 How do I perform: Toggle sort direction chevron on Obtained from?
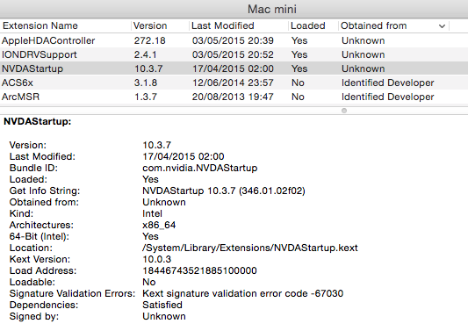pyautogui.click(x=442, y=26)
